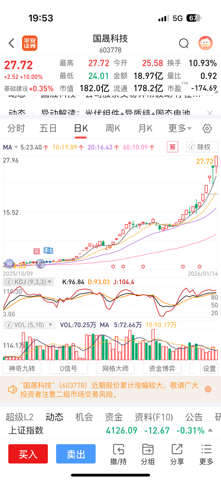Screen dimensions: 221x481
Task: Select the 日K tab
Action: click(81, 128)
